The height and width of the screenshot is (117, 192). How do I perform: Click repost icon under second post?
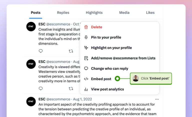click(x=71, y=89)
